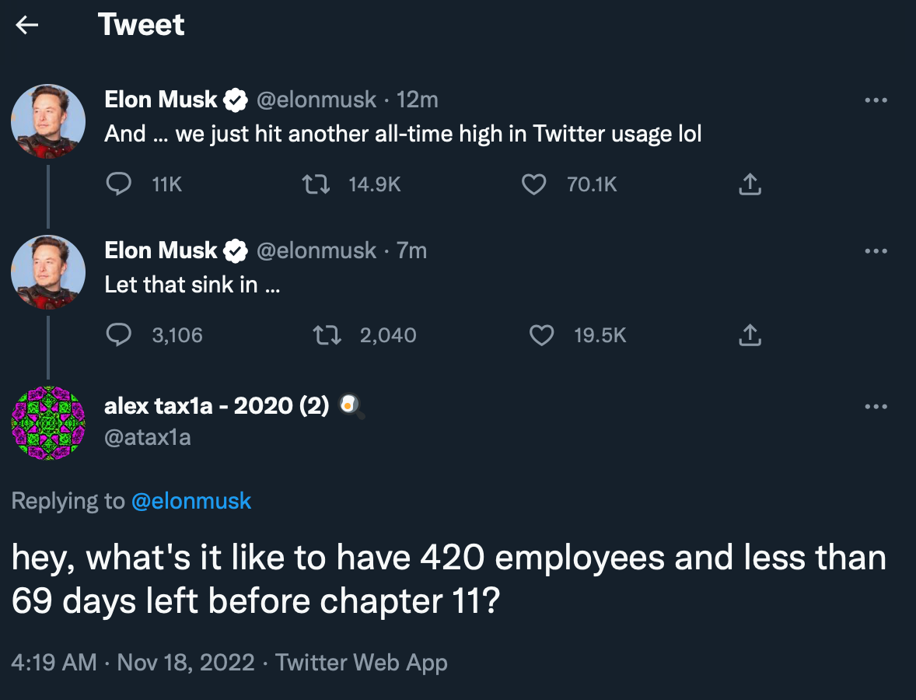Open more options on alex tax1a's reply
This screenshot has height=700, width=916.
click(876, 406)
